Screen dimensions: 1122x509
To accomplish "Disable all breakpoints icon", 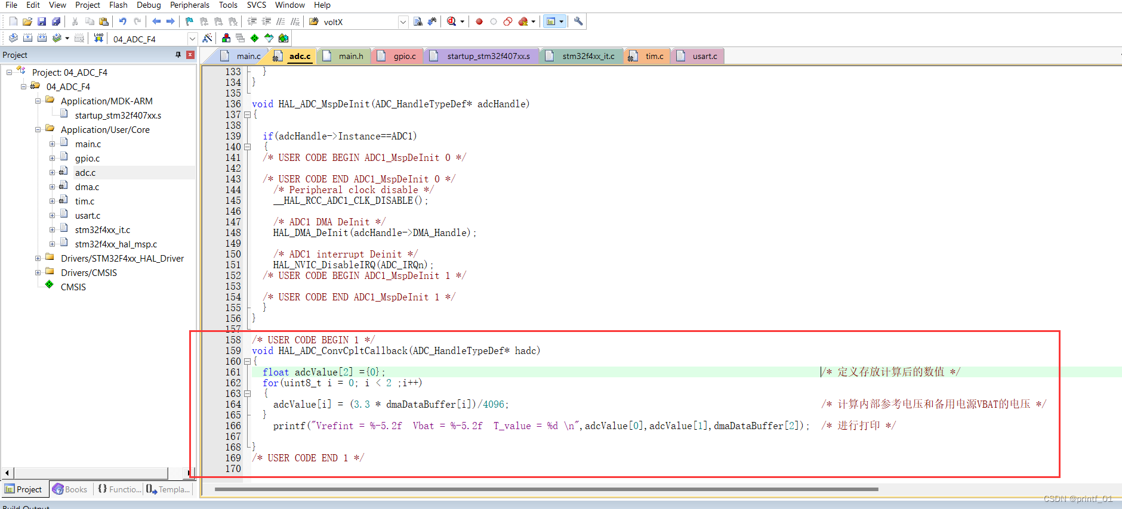I will point(508,21).
